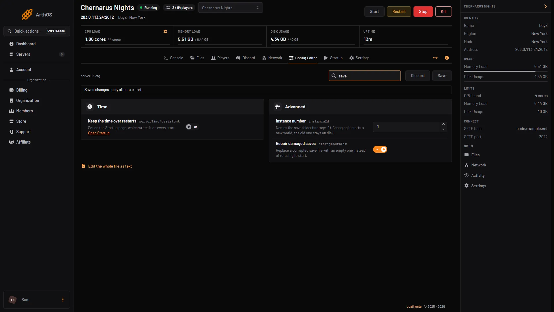The image size is (554, 312).
Task: Open the Affiliate sidebar page
Action: click(37, 142)
